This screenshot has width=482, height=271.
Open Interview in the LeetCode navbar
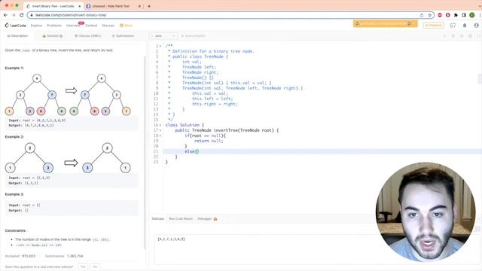[73, 26]
